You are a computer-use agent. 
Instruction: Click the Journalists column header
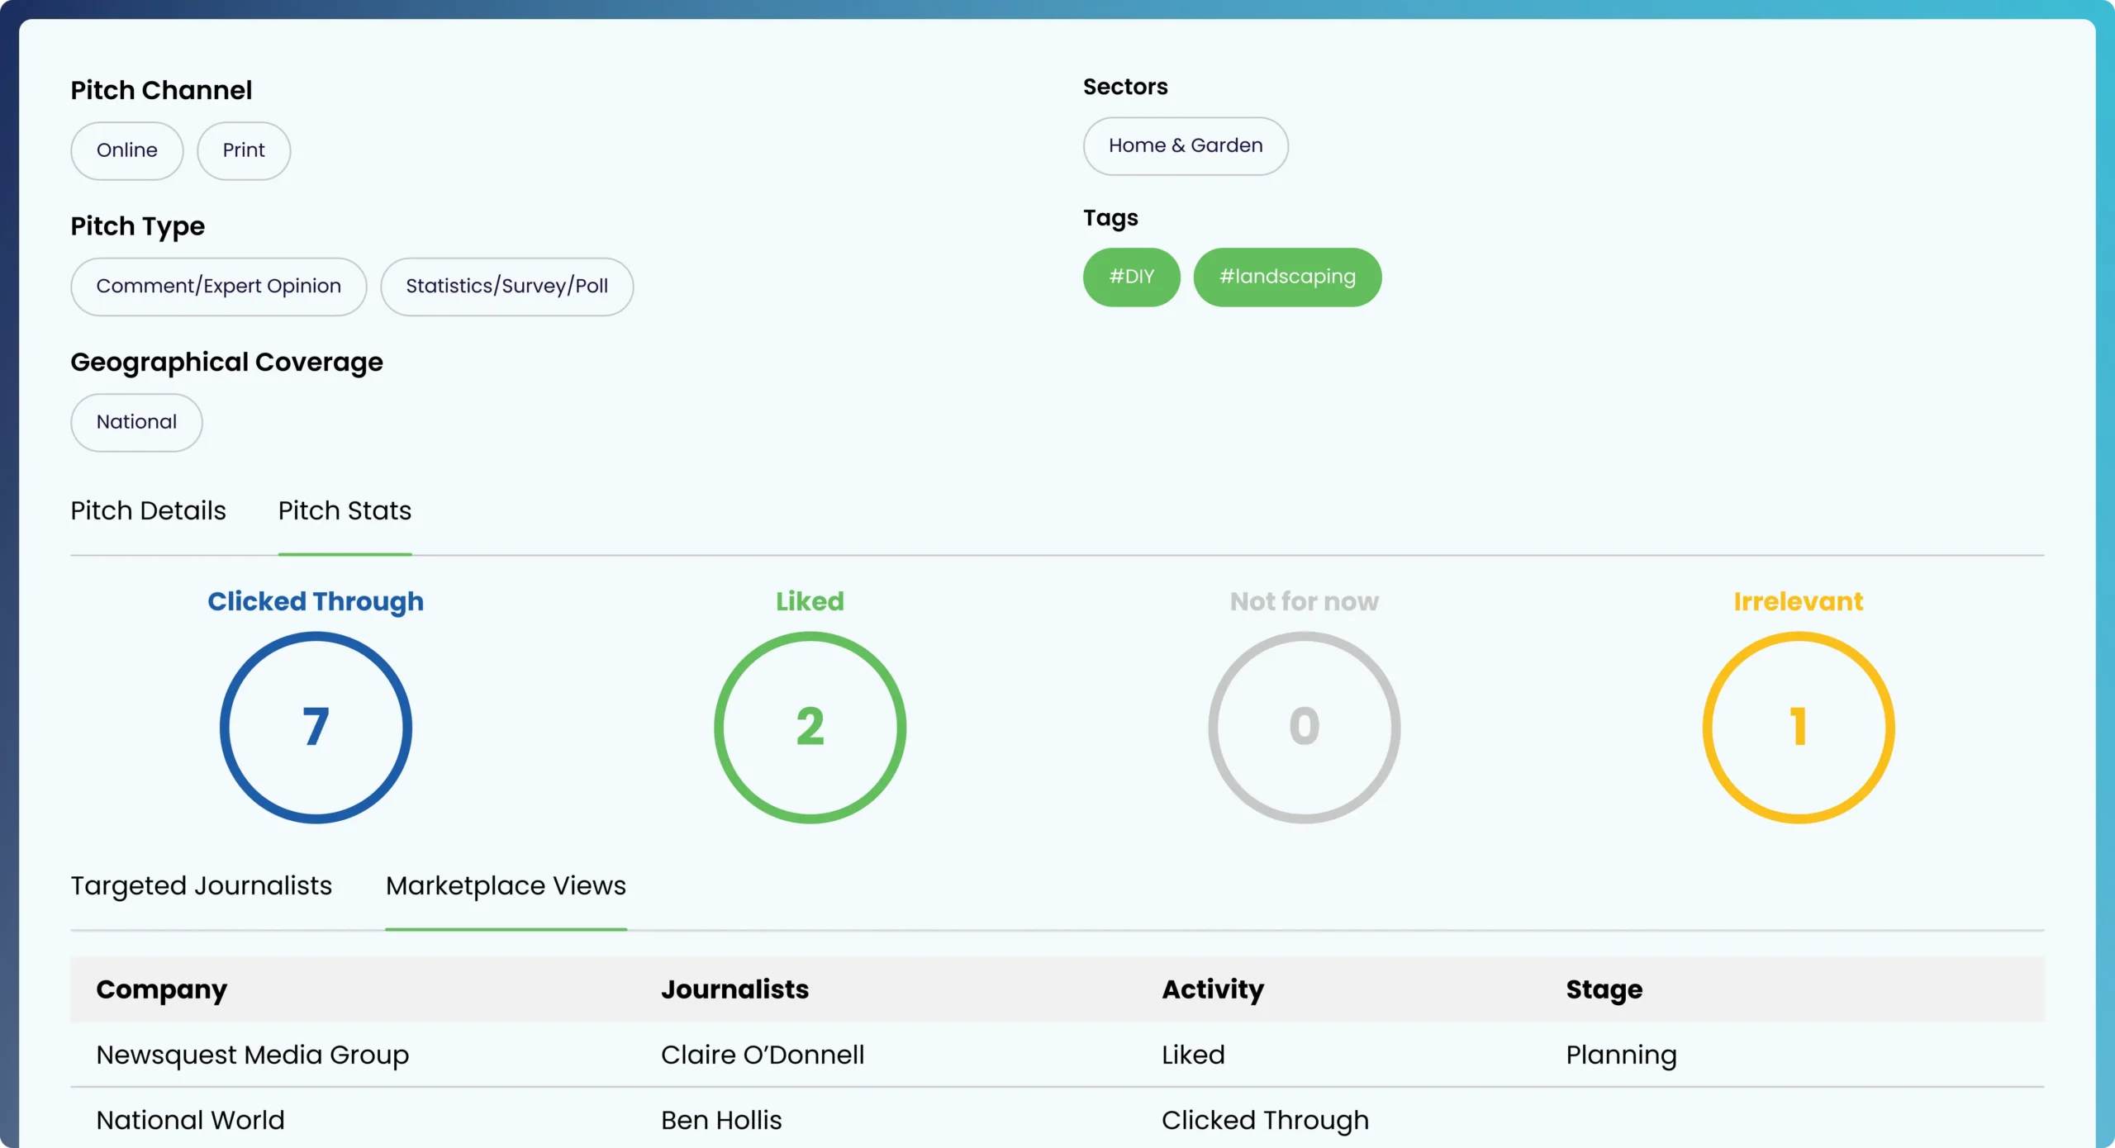(734, 989)
